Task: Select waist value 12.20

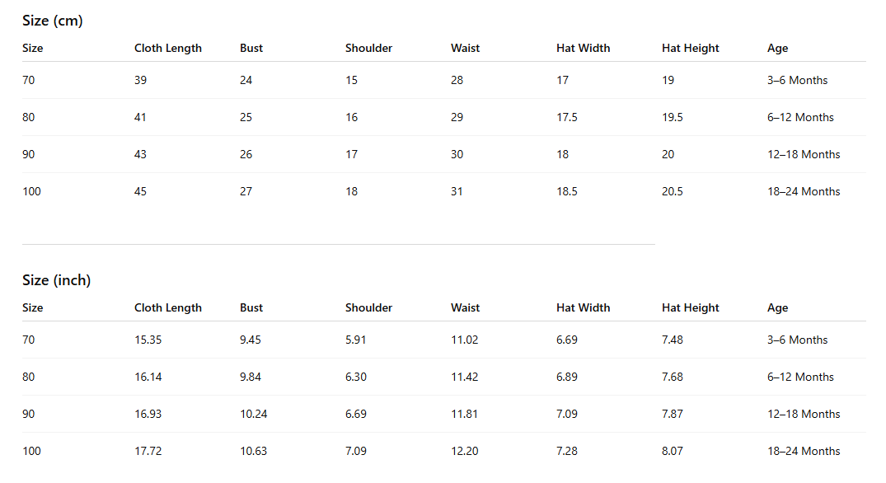Action: (464, 452)
